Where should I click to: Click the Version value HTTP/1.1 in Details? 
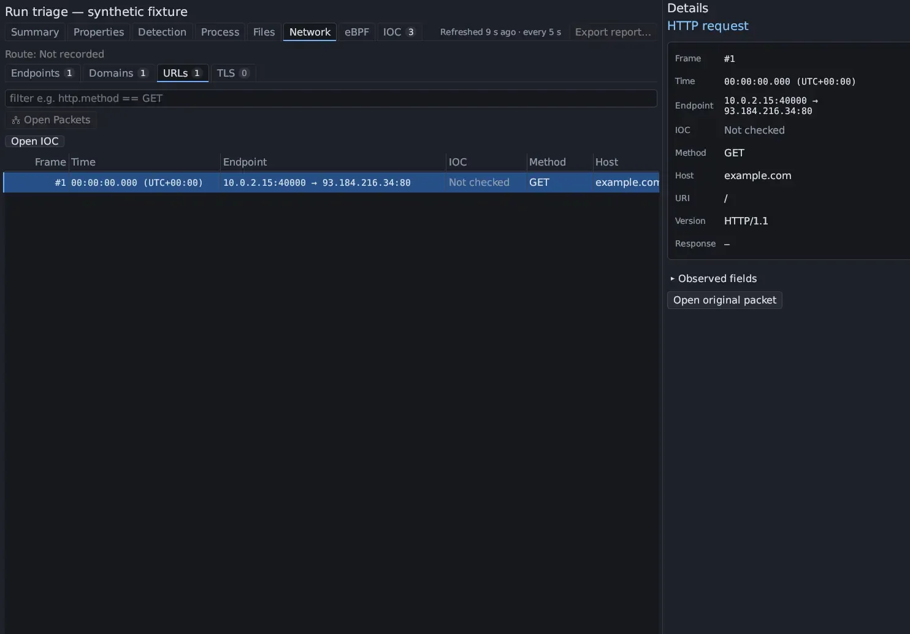pyautogui.click(x=746, y=221)
